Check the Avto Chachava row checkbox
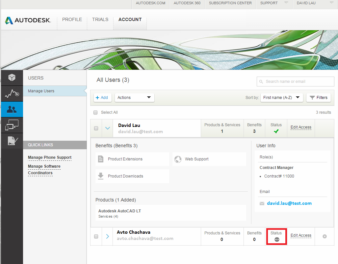 point(96,236)
